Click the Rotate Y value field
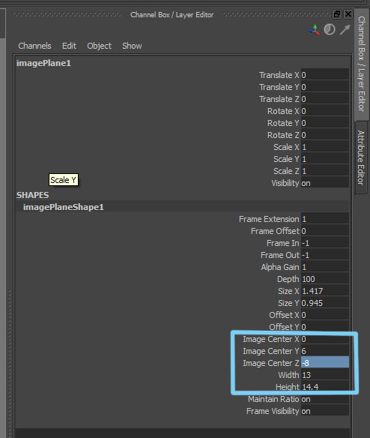This screenshot has height=438, width=370. click(x=325, y=123)
